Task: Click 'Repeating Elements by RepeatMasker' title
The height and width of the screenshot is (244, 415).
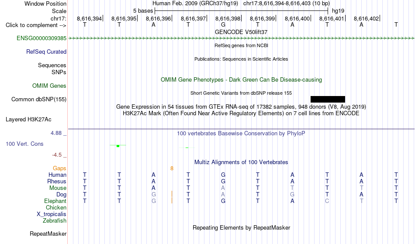Action: pyautogui.click(x=242, y=227)
